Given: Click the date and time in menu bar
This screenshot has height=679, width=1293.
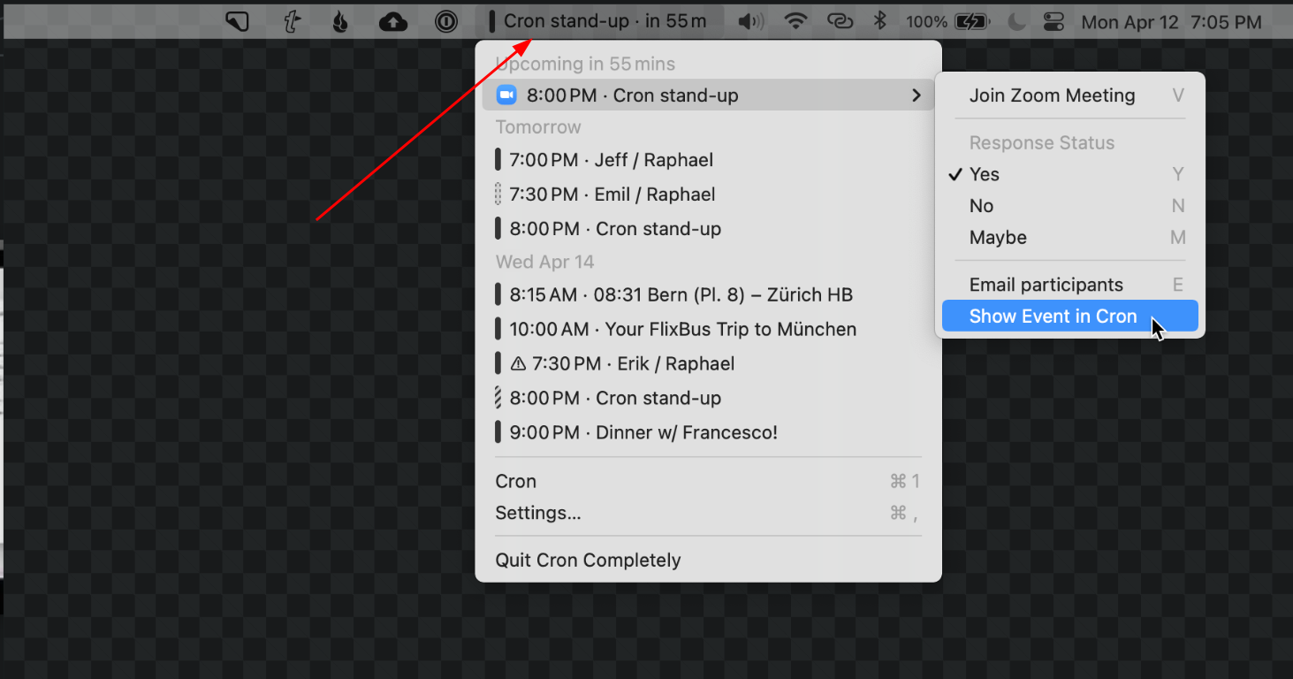Looking at the screenshot, I should (x=1171, y=21).
